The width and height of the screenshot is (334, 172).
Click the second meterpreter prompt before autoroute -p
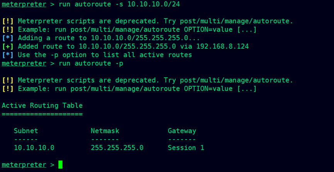tap(24, 63)
